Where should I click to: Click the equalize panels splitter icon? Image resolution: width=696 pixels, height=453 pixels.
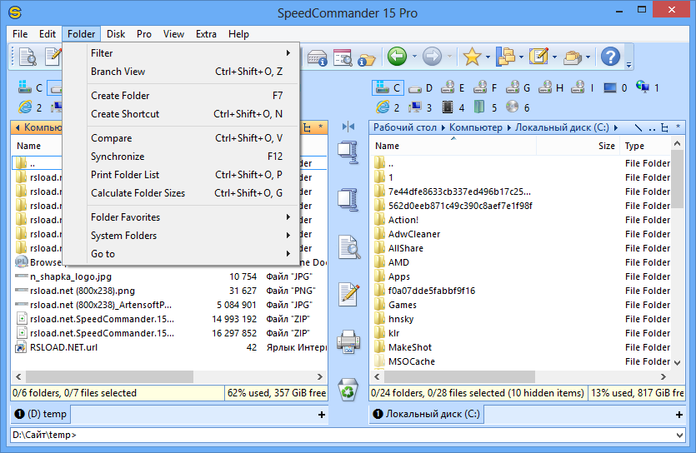pos(348,127)
